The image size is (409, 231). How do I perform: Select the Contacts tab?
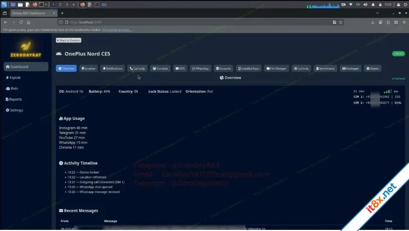[x=160, y=69]
